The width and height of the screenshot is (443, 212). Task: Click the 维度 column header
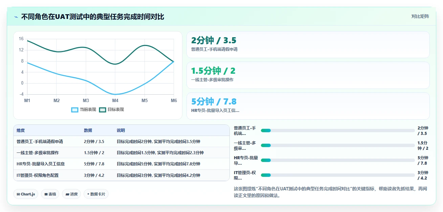21,131
